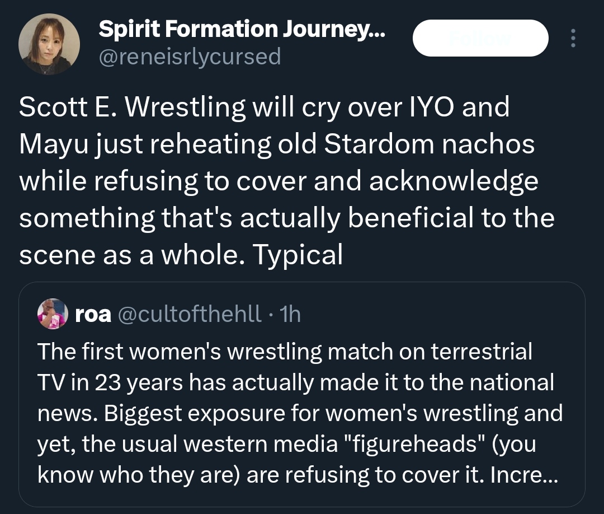Viewport: 604px width, 514px height.
Task: Open the @cultofthehll handle
Action: [x=189, y=315]
